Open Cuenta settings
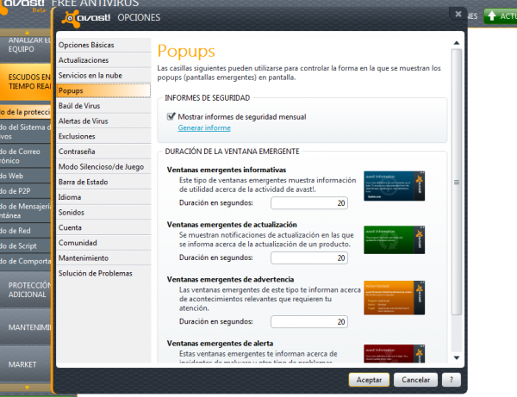The image size is (517, 397). click(x=103, y=227)
